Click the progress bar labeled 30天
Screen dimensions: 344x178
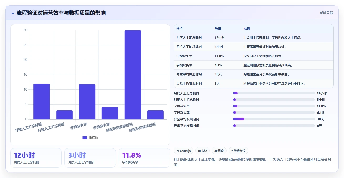[x=274, y=119]
